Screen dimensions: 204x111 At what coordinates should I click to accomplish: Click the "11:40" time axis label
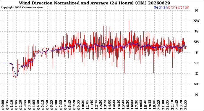tap(92, 105)
